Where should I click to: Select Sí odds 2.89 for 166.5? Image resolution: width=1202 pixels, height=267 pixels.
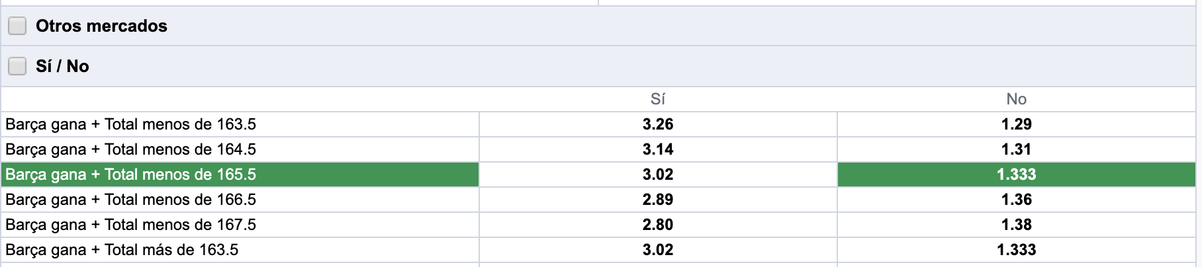pos(658,200)
